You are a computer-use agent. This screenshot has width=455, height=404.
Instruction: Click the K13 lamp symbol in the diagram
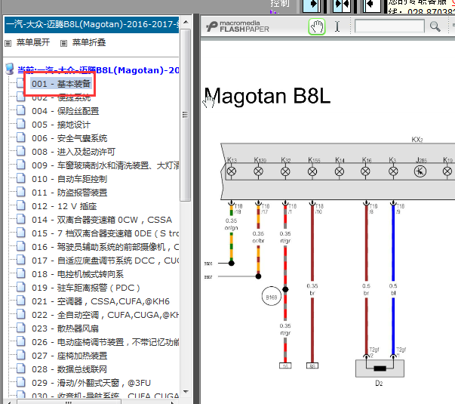tap(231, 171)
